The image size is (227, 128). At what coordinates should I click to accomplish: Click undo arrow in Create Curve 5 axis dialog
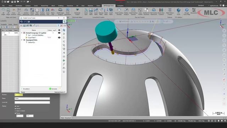[x=21, y=22]
